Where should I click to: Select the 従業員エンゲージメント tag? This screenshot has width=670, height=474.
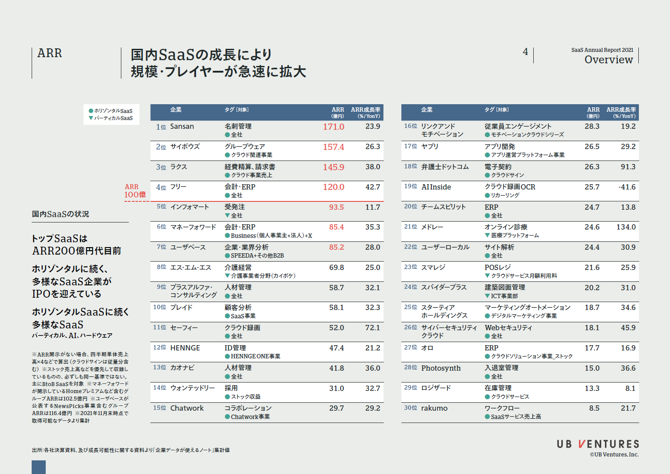click(518, 126)
